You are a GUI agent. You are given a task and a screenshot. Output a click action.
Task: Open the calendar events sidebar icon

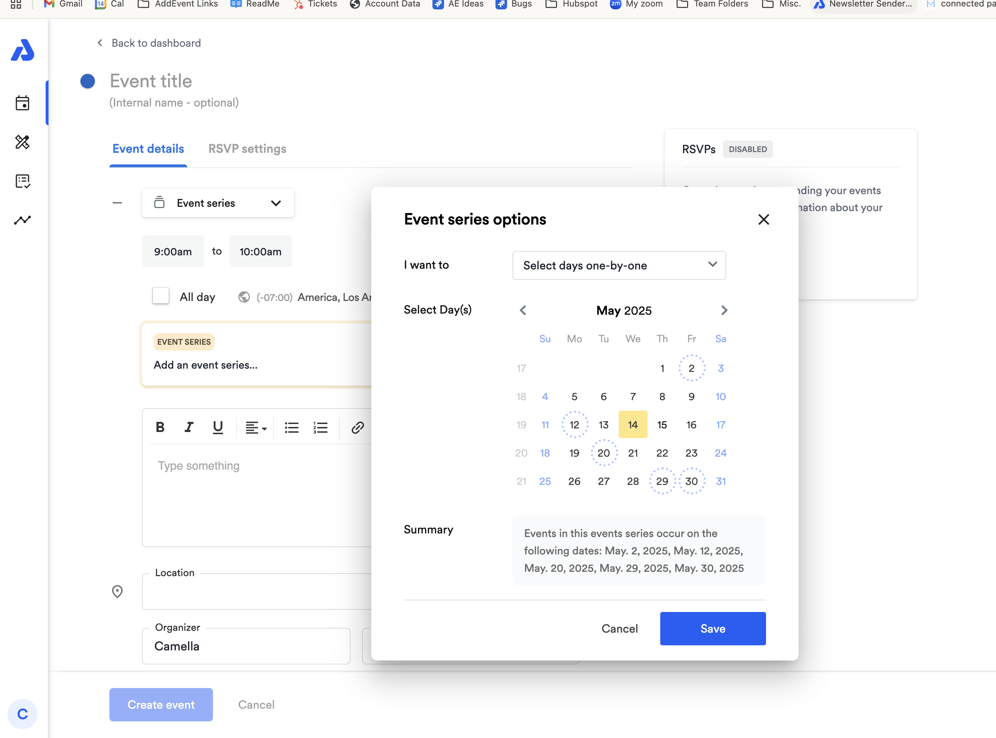(x=22, y=103)
